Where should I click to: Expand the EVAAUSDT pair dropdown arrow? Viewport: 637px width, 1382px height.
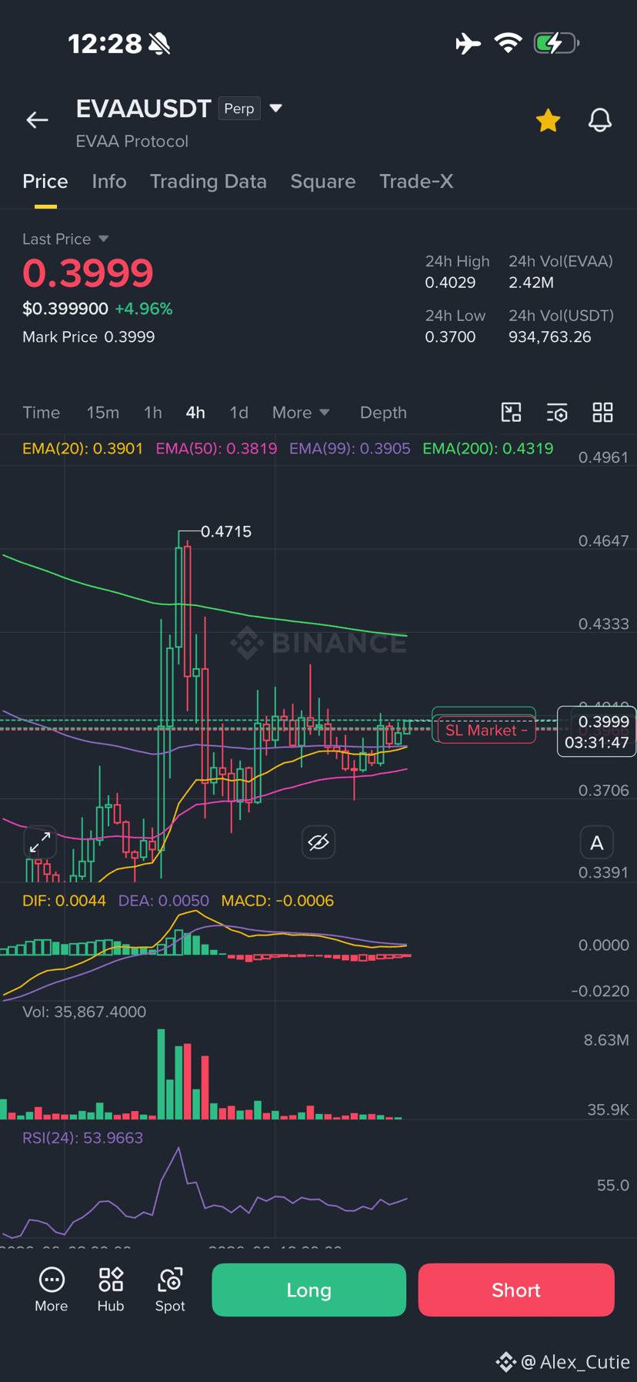[x=276, y=109]
